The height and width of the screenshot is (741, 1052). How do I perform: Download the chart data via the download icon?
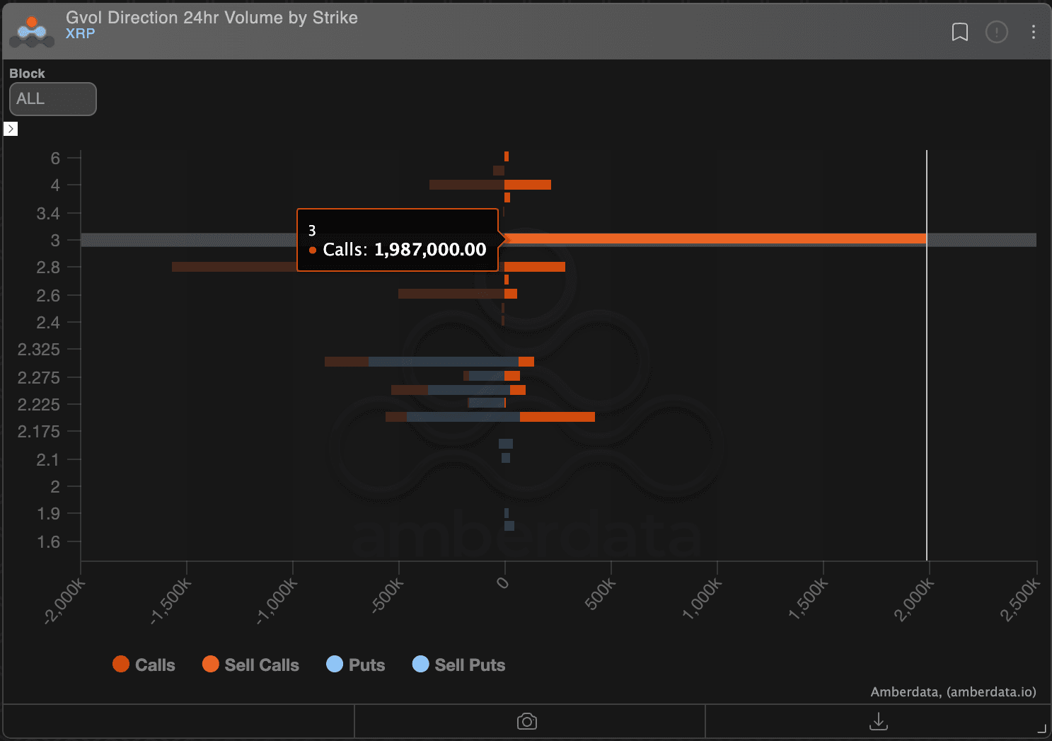877,721
